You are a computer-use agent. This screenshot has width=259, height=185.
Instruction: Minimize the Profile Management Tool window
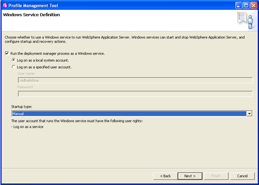point(238,6)
